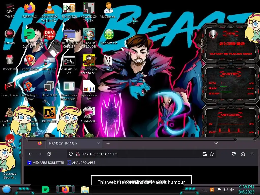Open Firefox hamburger application menu
Screen dimensions: 260x195
pos(252,154)
